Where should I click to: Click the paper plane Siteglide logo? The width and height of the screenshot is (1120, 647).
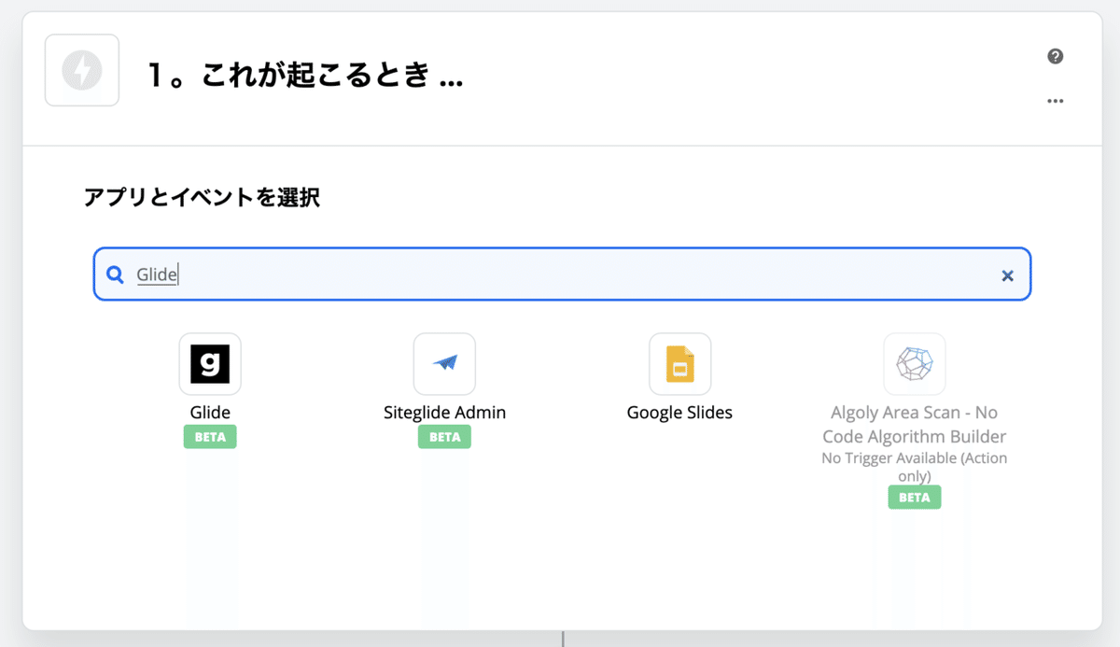coord(444,364)
